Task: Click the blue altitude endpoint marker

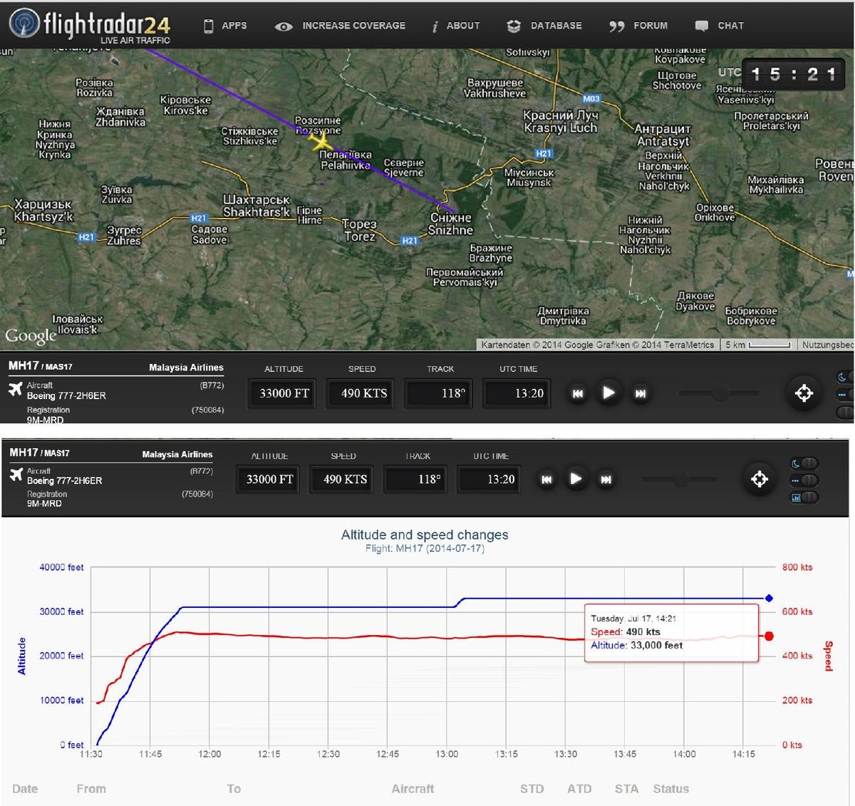Action: [x=769, y=599]
